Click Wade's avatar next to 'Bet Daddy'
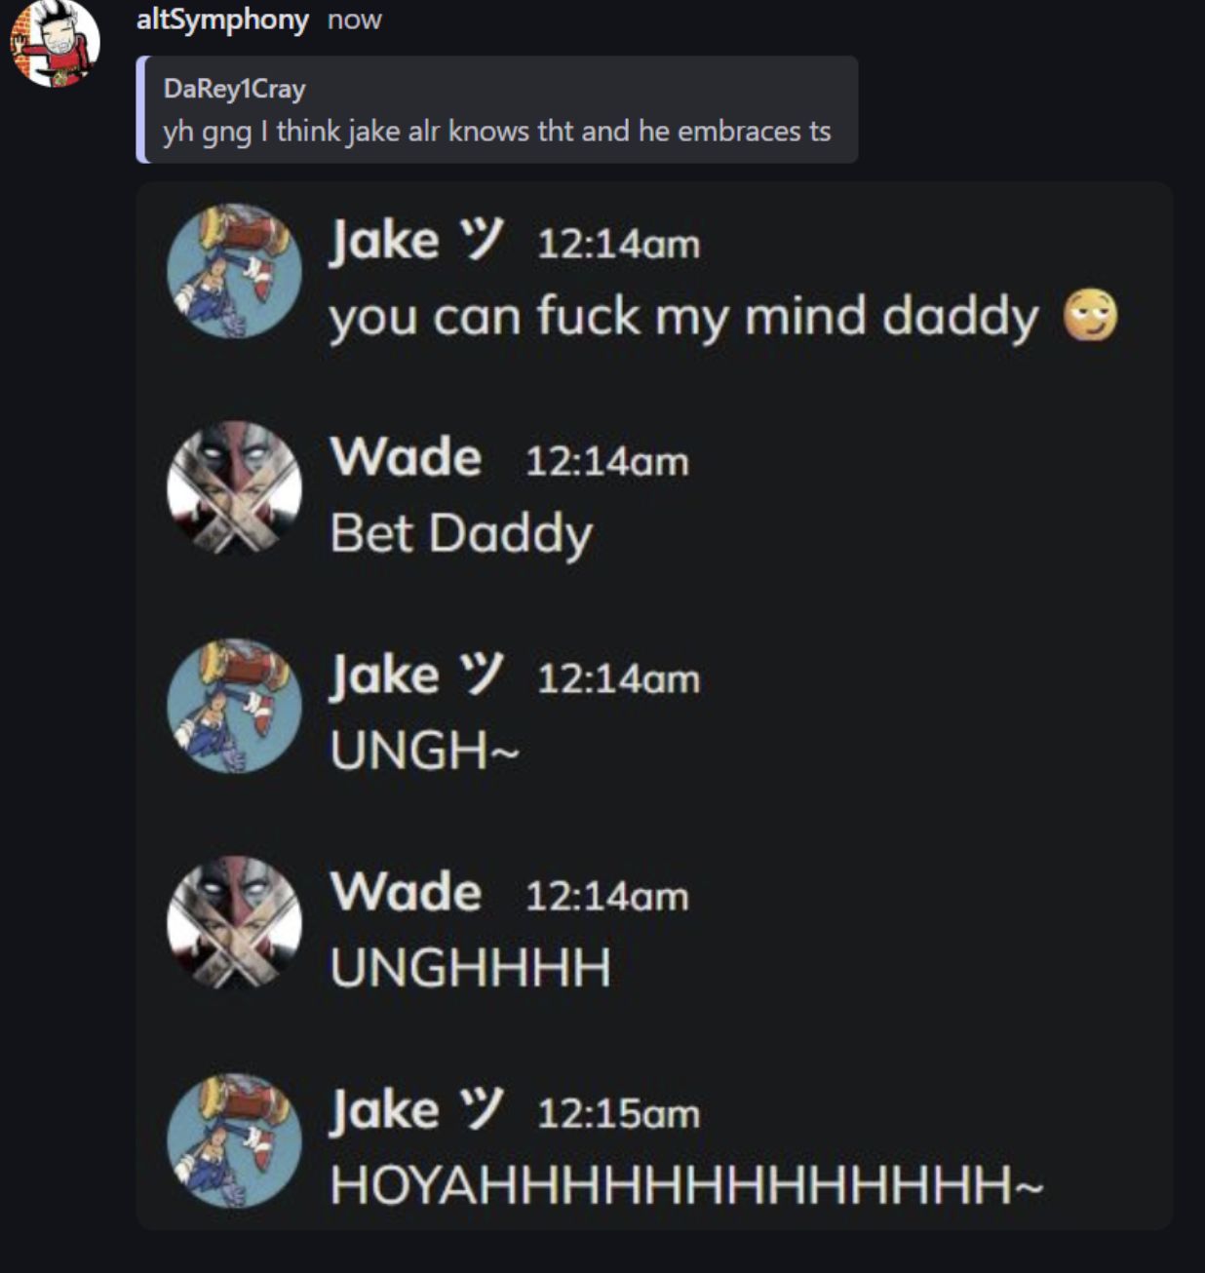The image size is (1205, 1273). coord(234,488)
